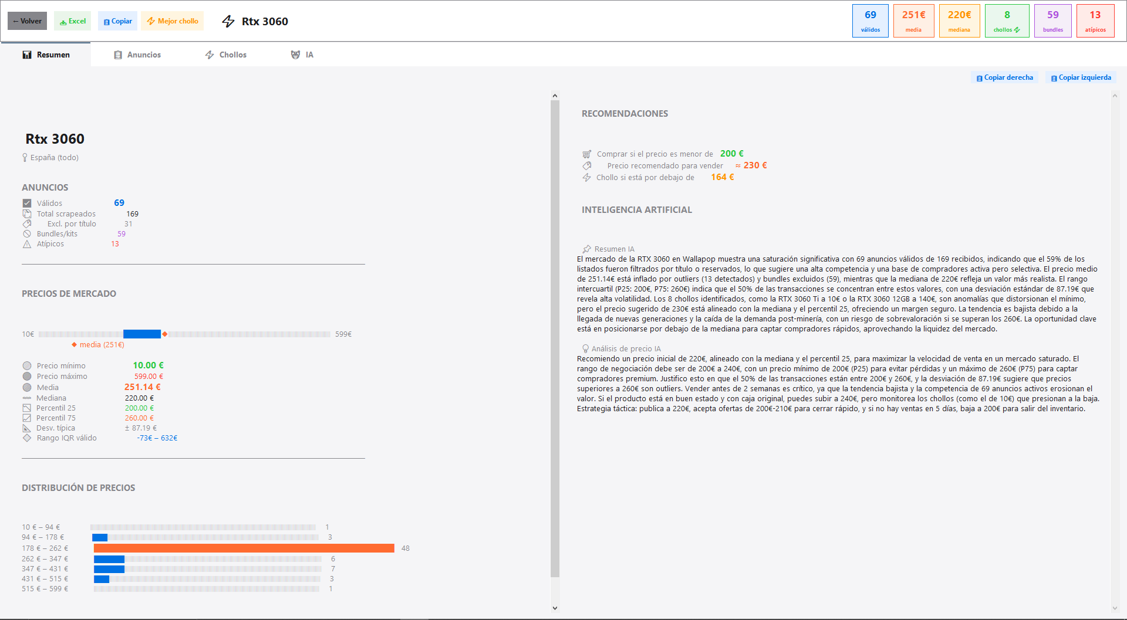Screen dimensions: 1127x620
Task: Click the circle icon beside Precio máximo
Action: coord(27,376)
